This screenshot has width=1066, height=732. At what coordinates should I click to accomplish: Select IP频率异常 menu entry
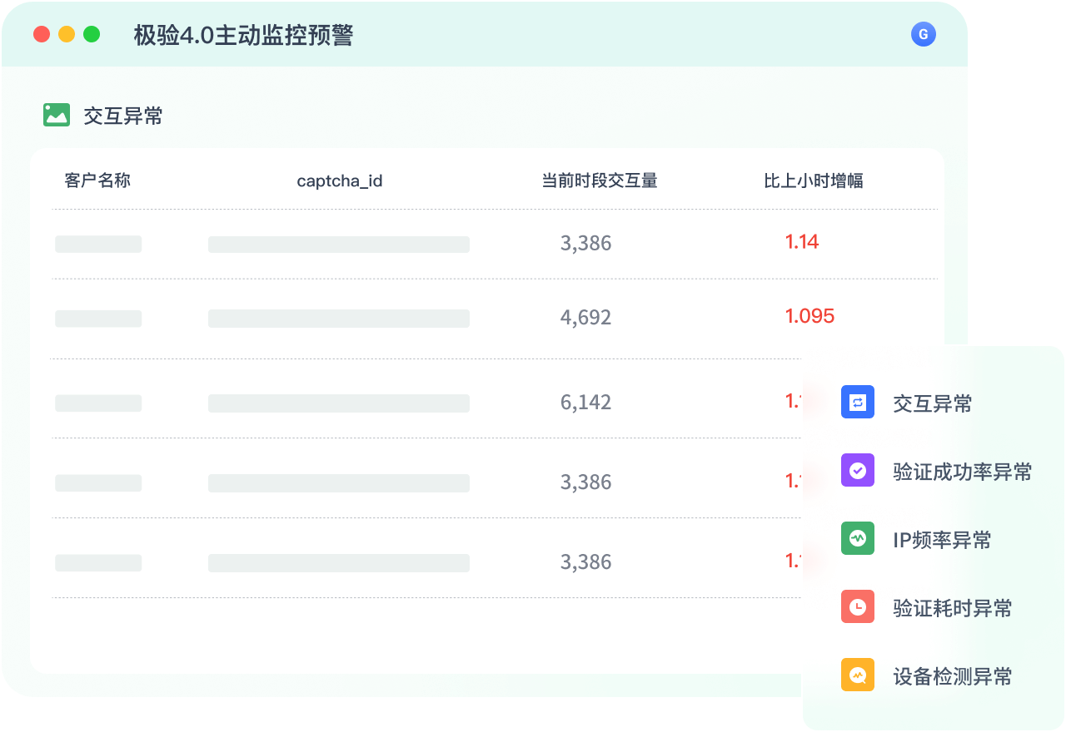point(942,541)
